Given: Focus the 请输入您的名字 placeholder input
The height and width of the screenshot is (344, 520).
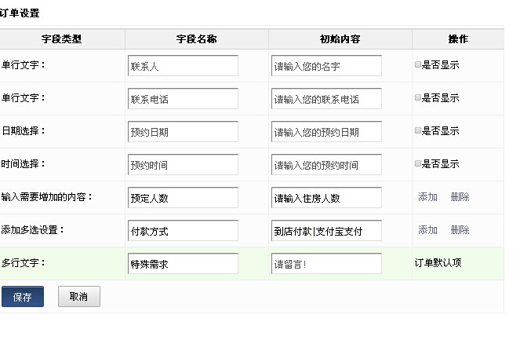Looking at the screenshot, I should [326, 66].
